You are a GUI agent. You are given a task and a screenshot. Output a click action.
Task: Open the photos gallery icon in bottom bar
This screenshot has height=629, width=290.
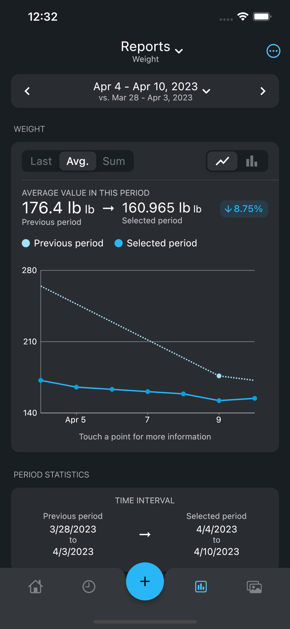[254, 587]
